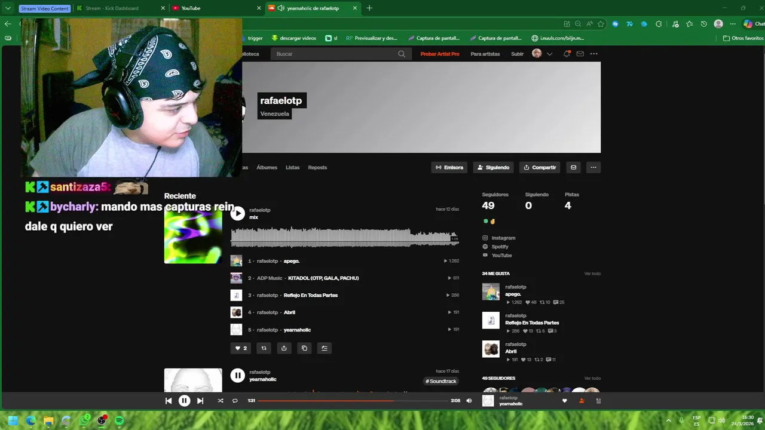Open browser history clock icon
765x430 pixels.
pyautogui.click(x=704, y=24)
